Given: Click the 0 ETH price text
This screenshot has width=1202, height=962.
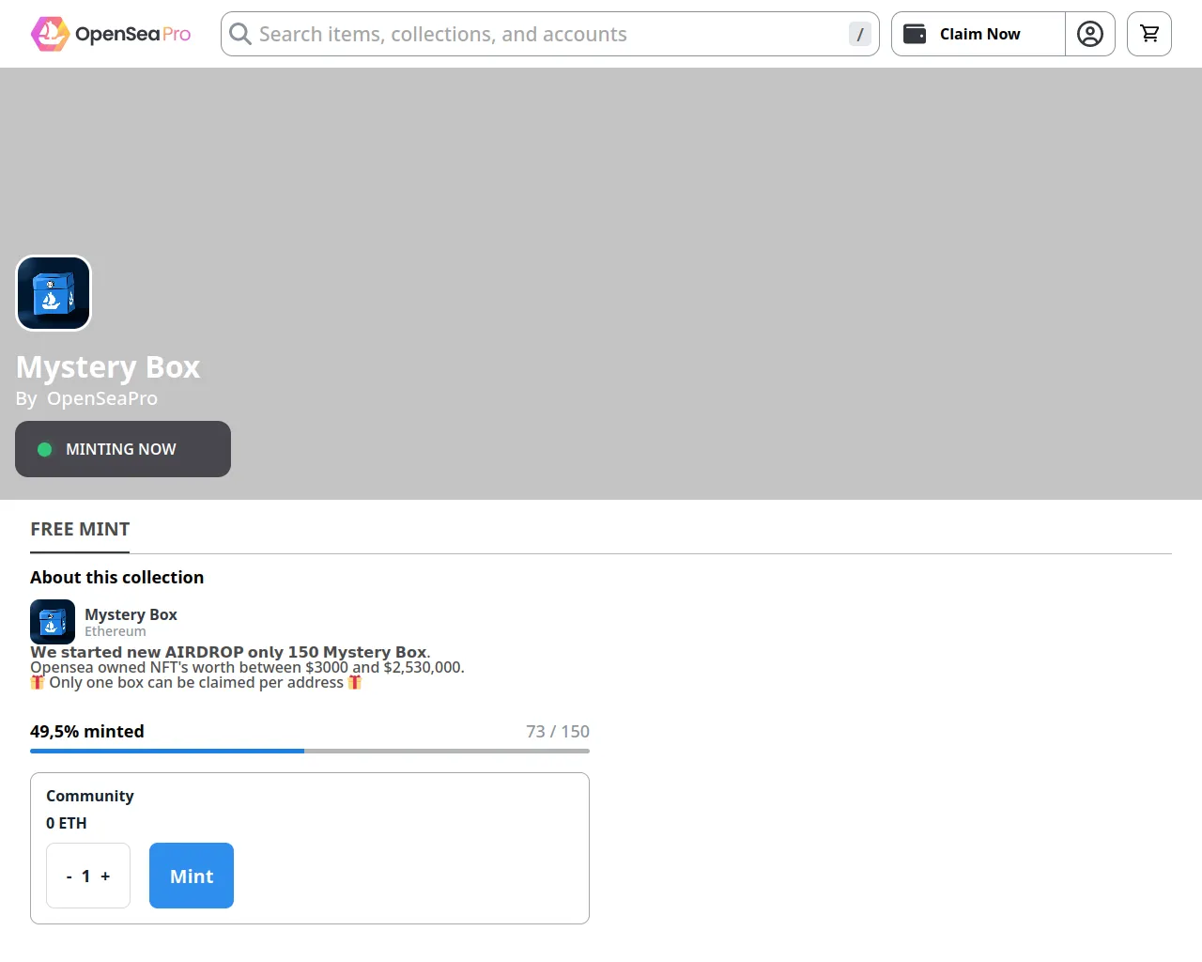Looking at the screenshot, I should coord(67,823).
